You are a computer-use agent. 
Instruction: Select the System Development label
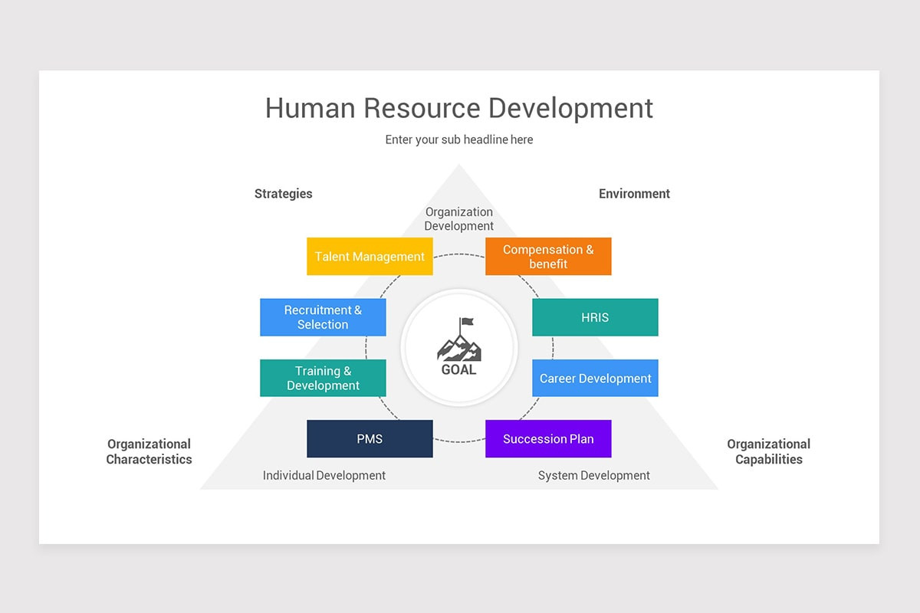click(x=594, y=475)
